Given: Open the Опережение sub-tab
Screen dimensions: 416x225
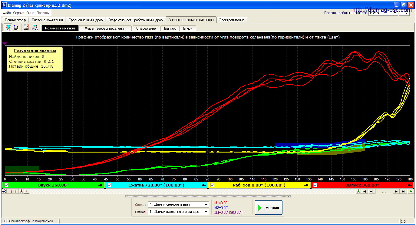Looking at the screenshot, I should pos(146,28).
